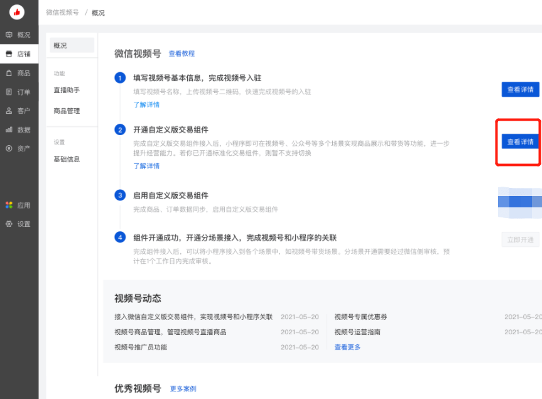This screenshot has width=542, height=399.
Task: Open the 应用 apps icon near sidebar bottom
Action: point(19,205)
